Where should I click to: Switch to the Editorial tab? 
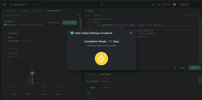(x=24, y=11)
